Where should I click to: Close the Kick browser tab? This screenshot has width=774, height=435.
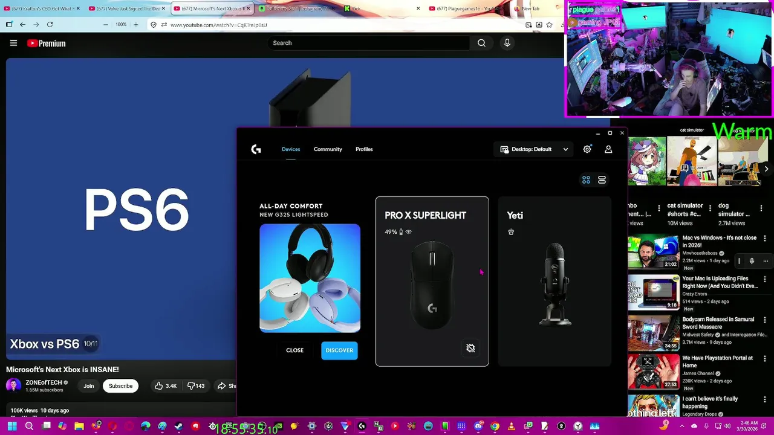click(x=418, y=8)
